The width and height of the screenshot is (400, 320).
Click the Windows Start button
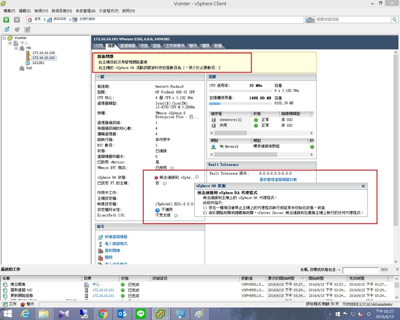(x=7, y=314)
